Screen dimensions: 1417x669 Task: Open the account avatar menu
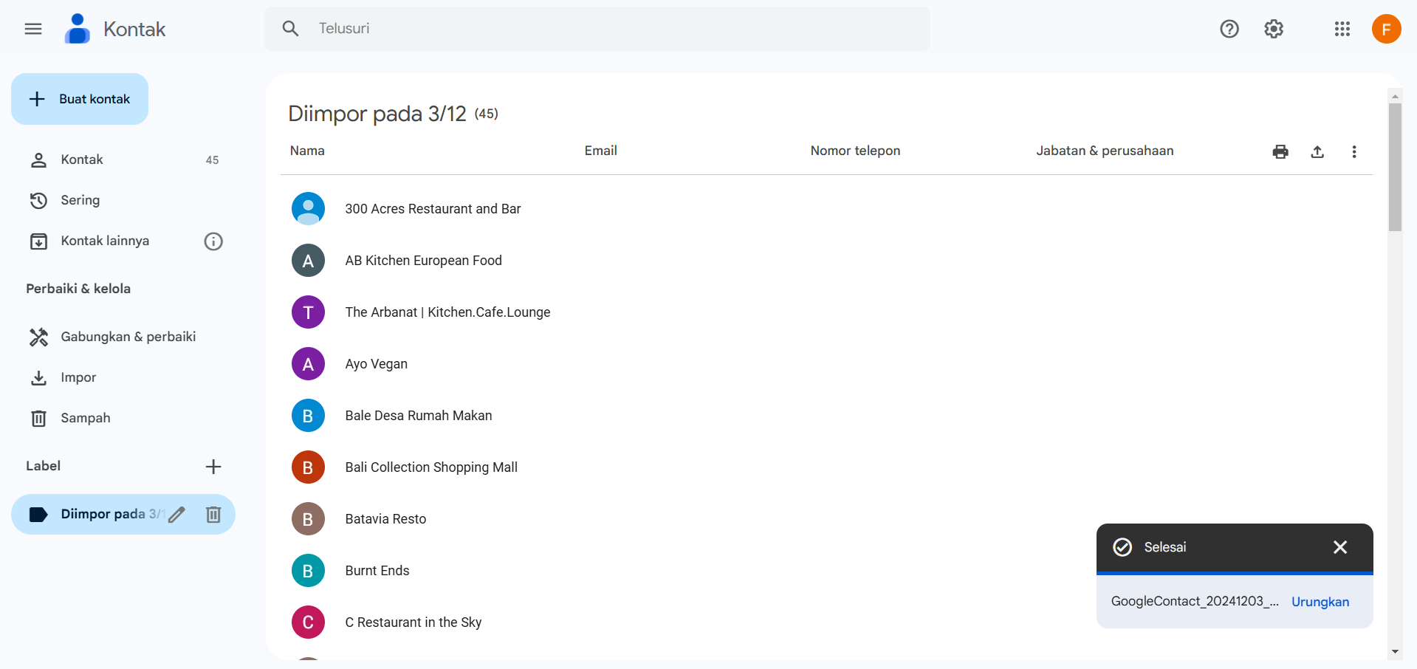coord(1386,29)
